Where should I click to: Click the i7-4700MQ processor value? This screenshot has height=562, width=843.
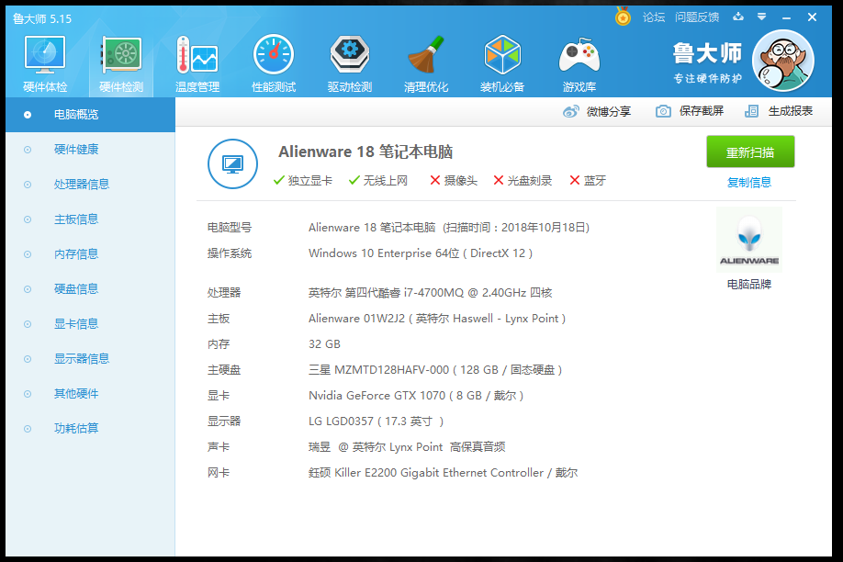pos(430,293)
